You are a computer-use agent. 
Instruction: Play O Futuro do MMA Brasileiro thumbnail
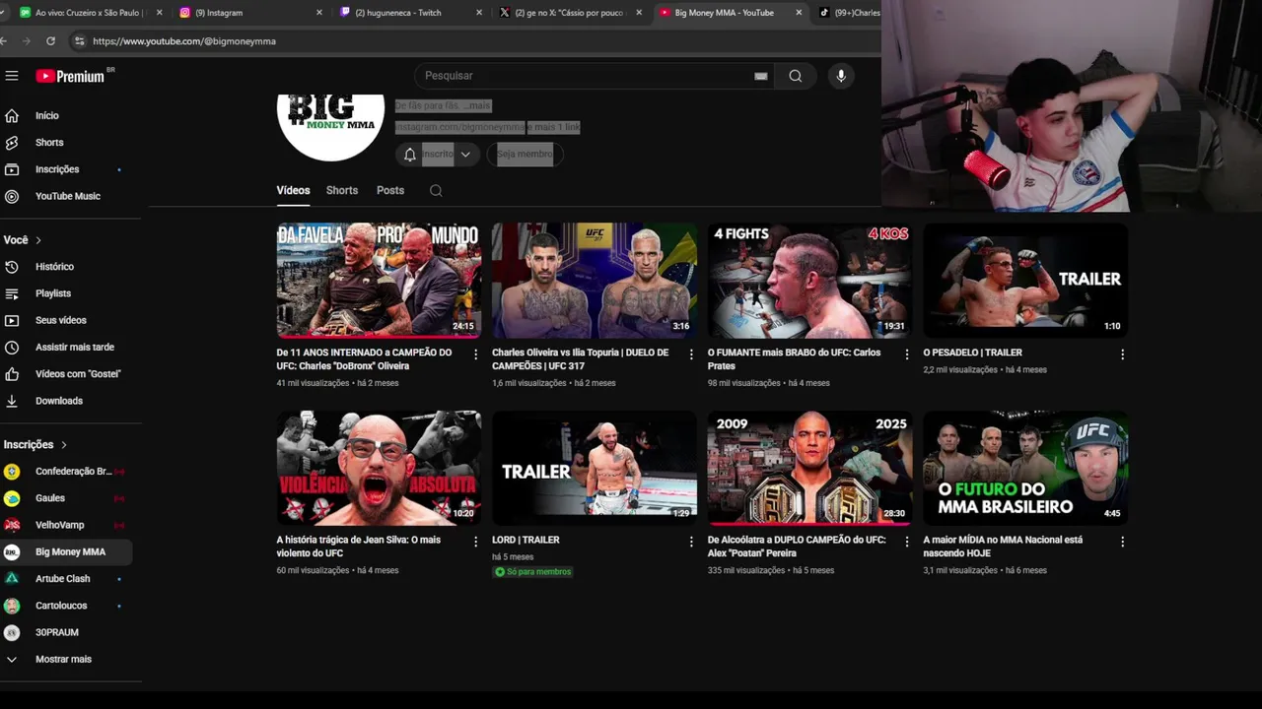(x=1025, y=468)
